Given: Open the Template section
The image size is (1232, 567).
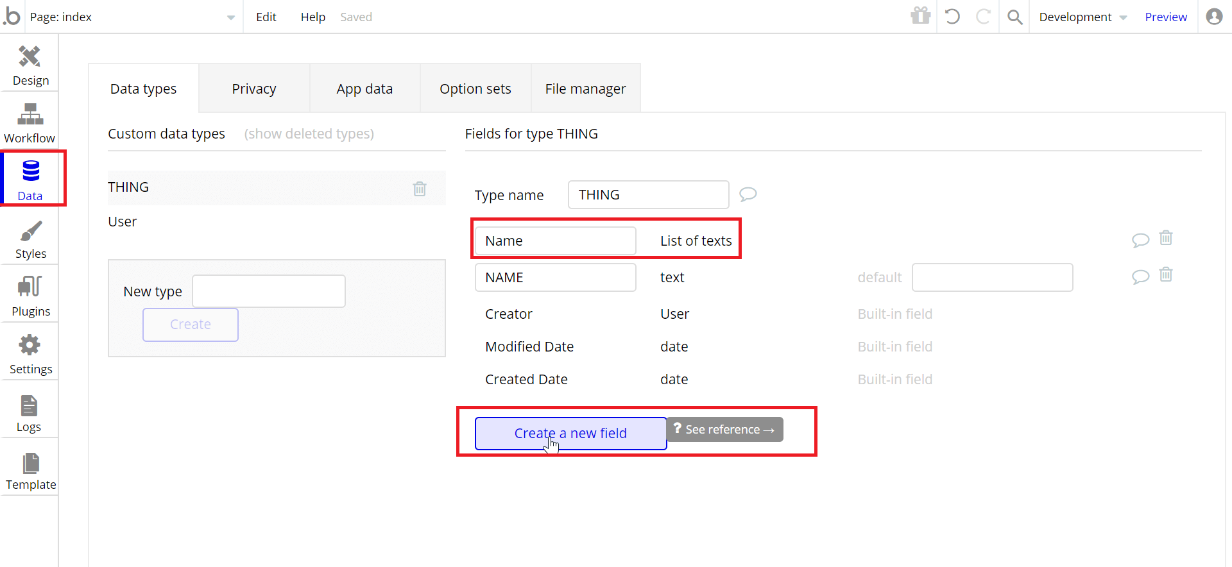Looking at the screenshot, I should [30, 470].
